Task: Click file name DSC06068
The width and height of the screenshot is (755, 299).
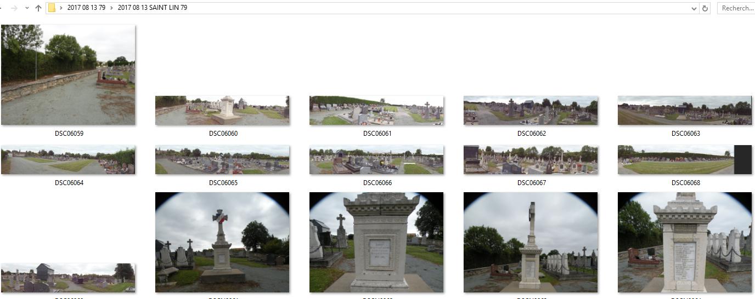Action: pos(686,183)
